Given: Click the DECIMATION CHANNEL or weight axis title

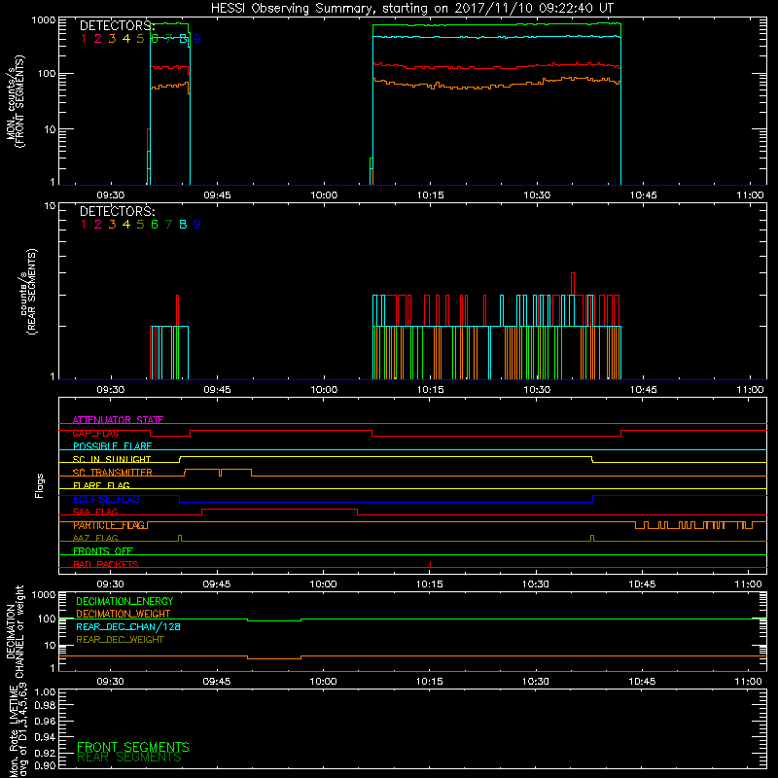Looking at the screenshot, I should (x=15, y=631).
